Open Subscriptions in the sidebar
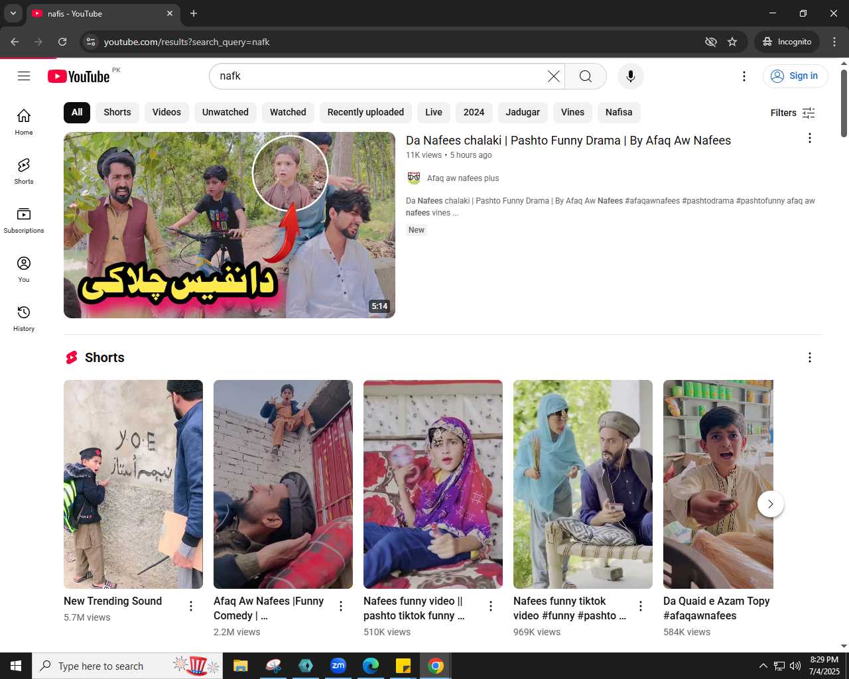 pos(24,220)
